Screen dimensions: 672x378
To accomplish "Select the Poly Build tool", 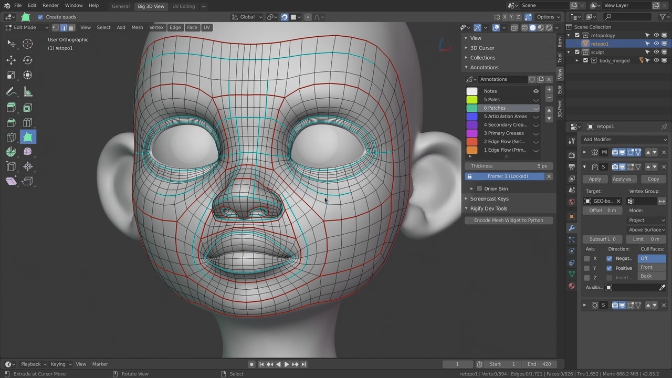I will (x=27, y=137).
